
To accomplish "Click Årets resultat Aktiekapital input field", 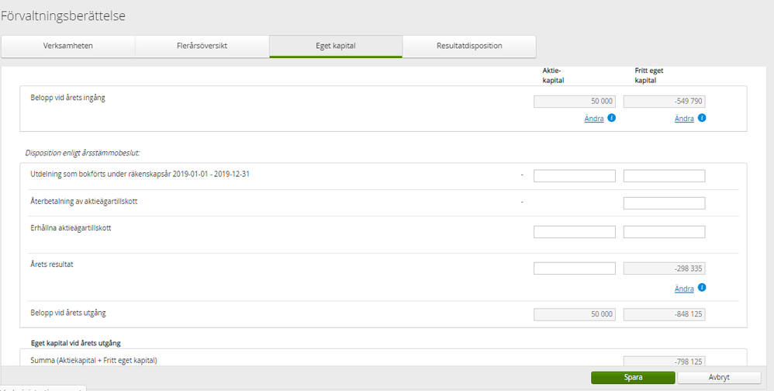I will click(574, 268).
